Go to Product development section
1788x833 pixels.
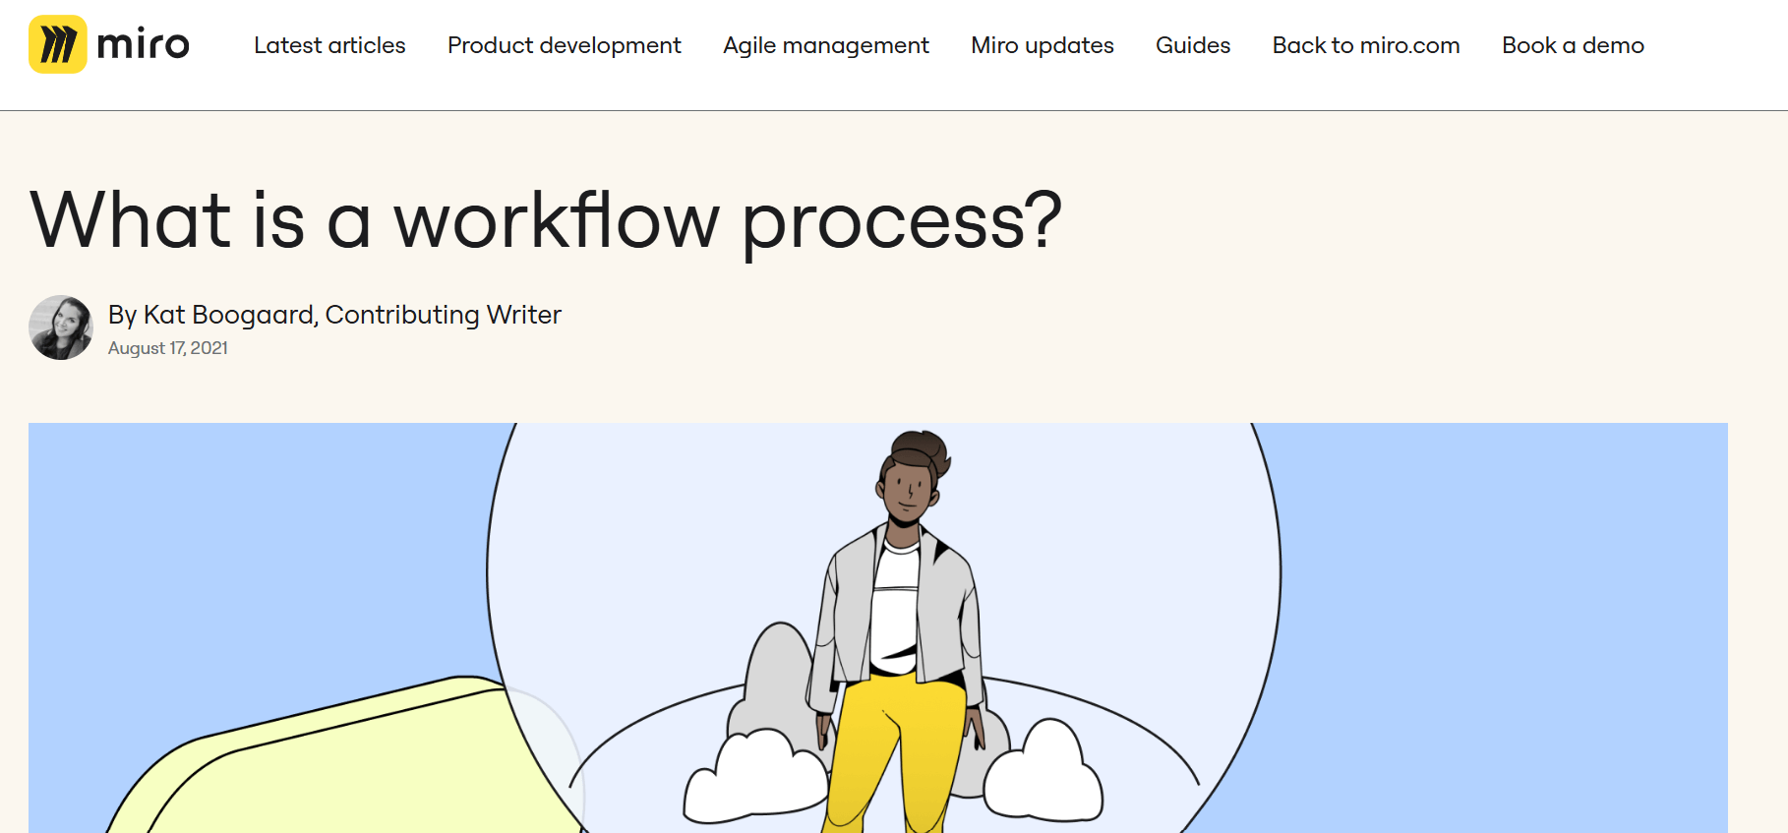click(564, 45)
